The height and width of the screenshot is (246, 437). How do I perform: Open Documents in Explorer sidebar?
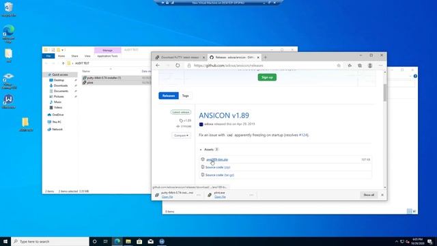tap(61, 91)
